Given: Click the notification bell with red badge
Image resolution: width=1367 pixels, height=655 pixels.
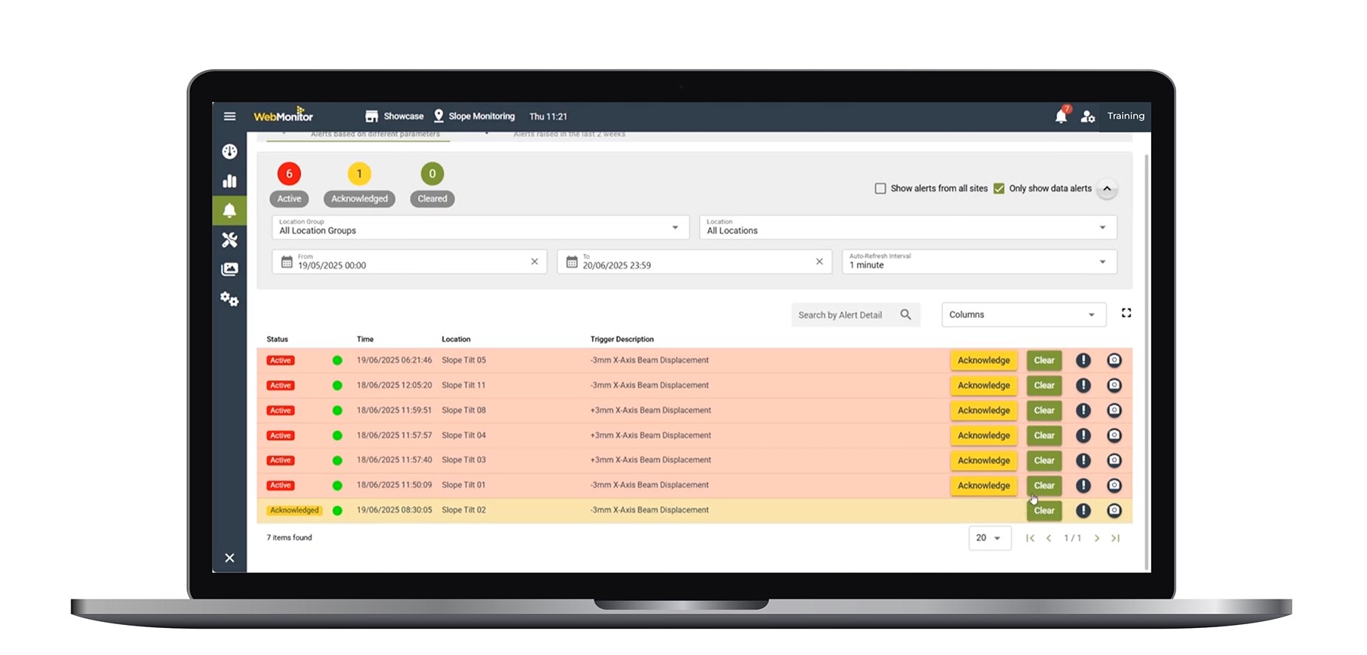Looking at the screenshot, I should click(1061, 117).
